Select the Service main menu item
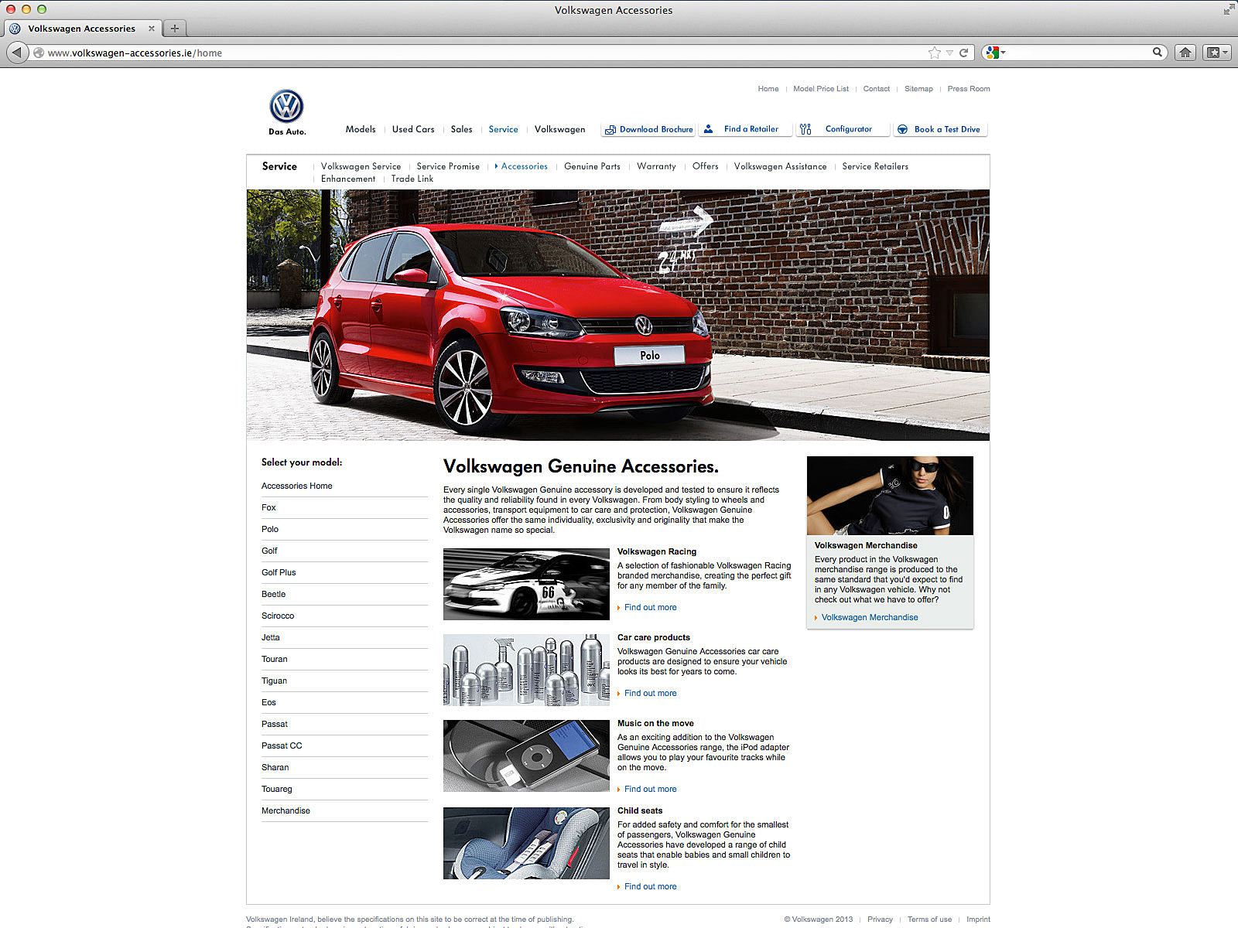The width and height of the screenshot is (1238, 928). (x=503, y=129)
